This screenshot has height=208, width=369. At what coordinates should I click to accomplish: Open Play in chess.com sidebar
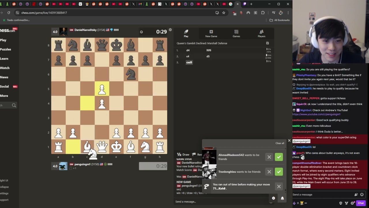pyautogui.click(x=3, y=40)
